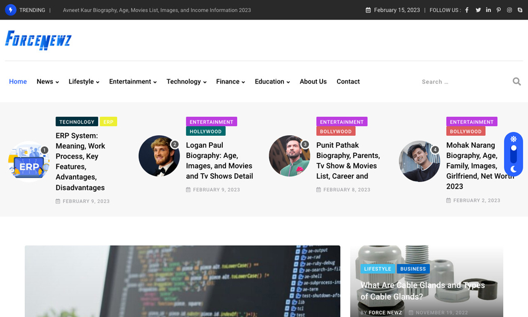Open the Facebook follow icon
528x317 pixels.
pyautogui.click(x=467, y=10)
